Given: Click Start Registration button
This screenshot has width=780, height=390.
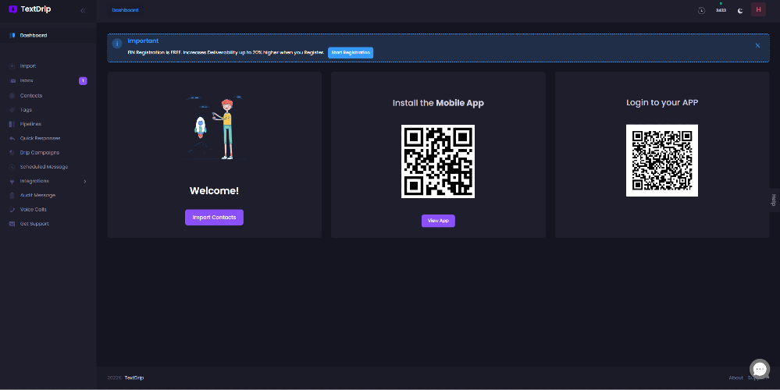Looking at the screenshot, I should (x=351, y=52).
